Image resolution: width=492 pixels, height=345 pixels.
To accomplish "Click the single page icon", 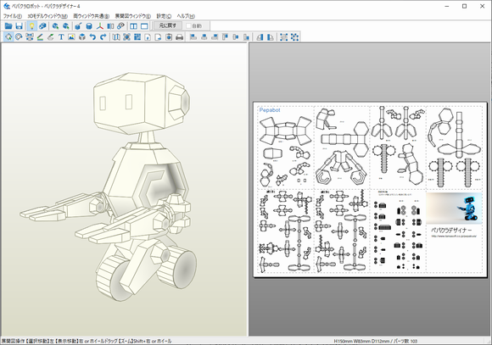I will pyautogui.click(x=148, y=37).
